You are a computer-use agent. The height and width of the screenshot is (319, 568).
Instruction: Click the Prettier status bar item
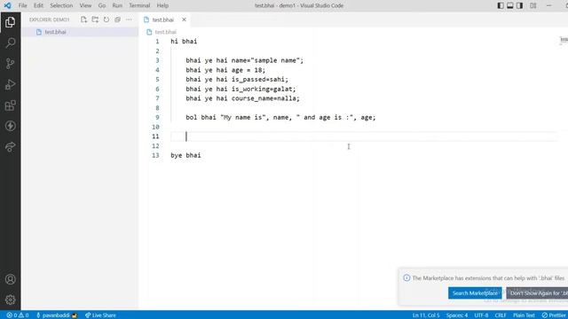[554, 315]
